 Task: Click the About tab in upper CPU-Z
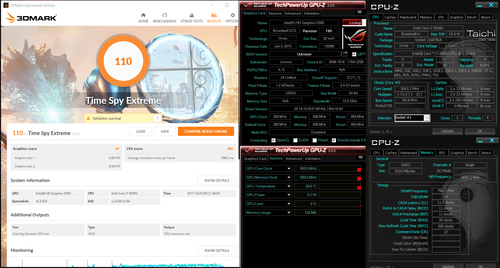coord(485,17)
